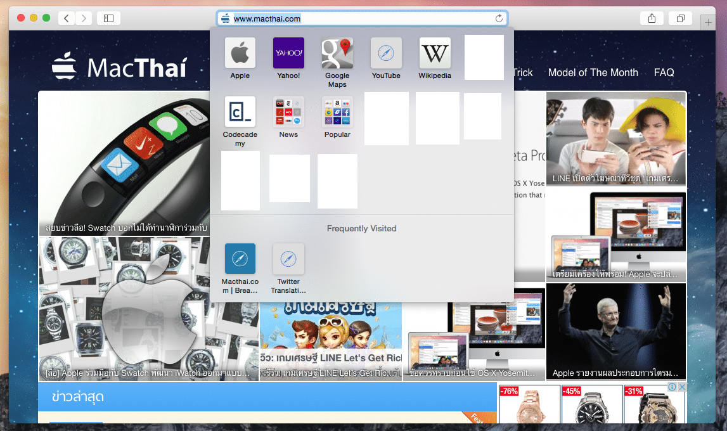Image resolution: width=727 pixels, height=431 pixels.
Task: Go forward with the Safari forward arrow
Action: tap(84, 18)
